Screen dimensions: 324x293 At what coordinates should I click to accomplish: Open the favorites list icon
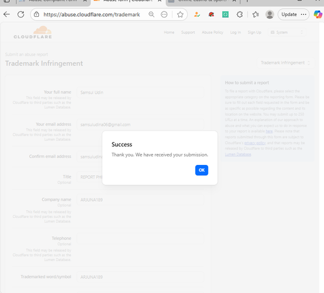(255, 14)
